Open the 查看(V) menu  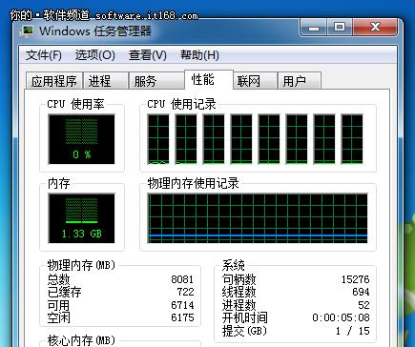click(x=148, y=55)
